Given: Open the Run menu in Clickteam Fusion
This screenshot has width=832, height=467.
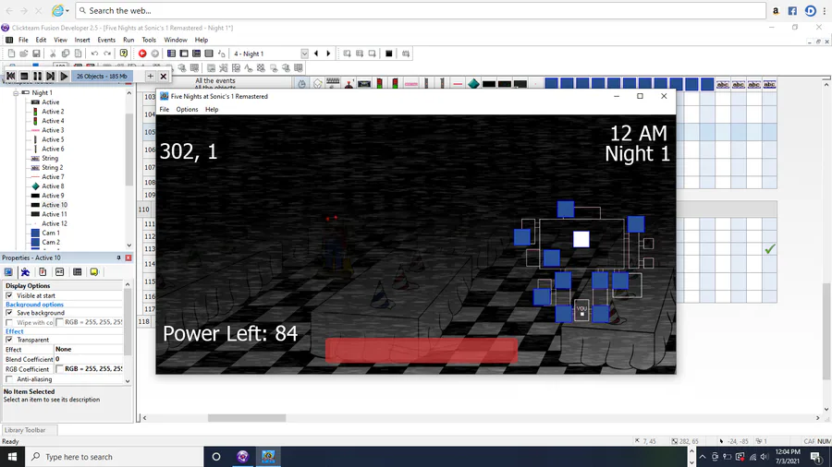Looking at the screenshot, I should (128, 40).
